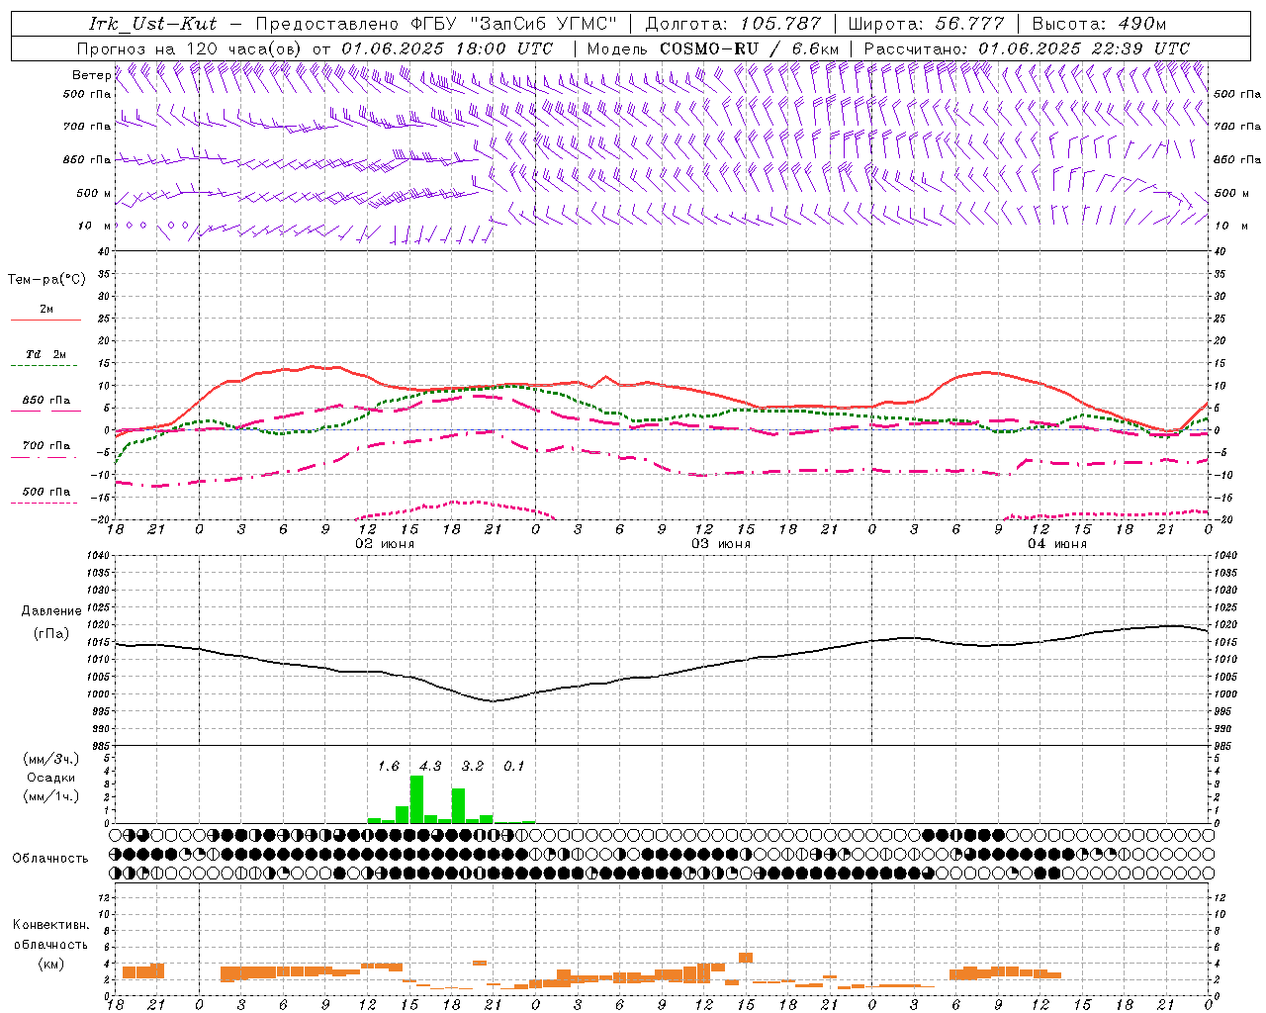Click the 03 июня date label

[x=721, y=543]
